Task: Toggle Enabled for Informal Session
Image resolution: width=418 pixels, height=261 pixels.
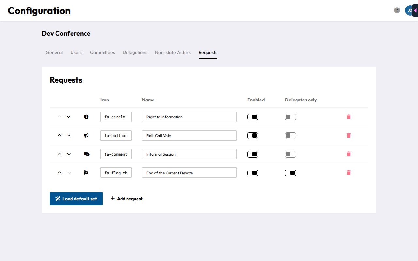Action: click(252, 154)
